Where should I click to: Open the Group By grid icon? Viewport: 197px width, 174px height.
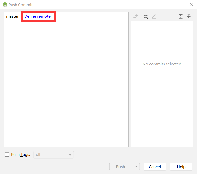146,17
